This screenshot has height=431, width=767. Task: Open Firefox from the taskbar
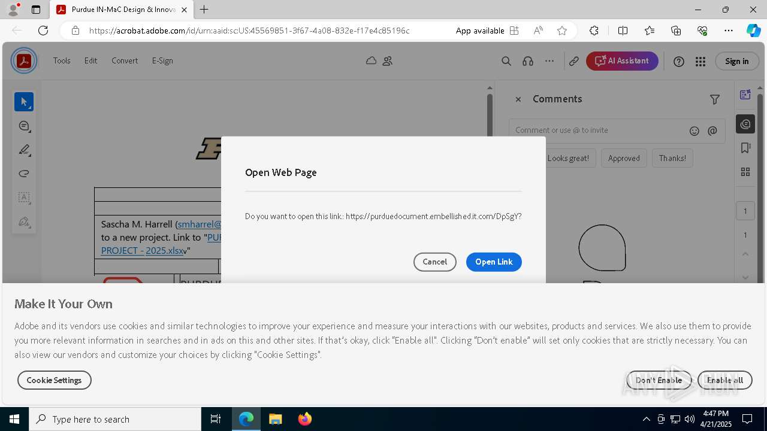305,419
